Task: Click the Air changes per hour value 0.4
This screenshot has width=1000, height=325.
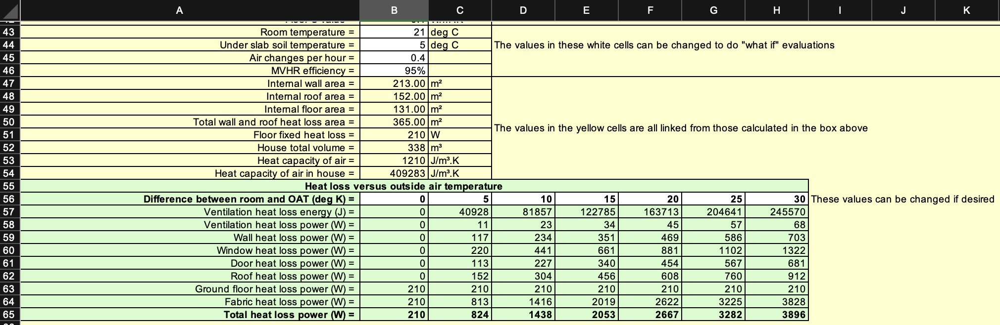Action: click(x=394, y=58)
